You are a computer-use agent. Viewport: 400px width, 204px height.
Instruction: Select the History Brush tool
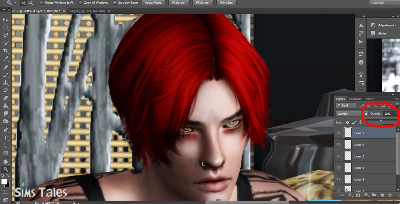tap(5, 90)
